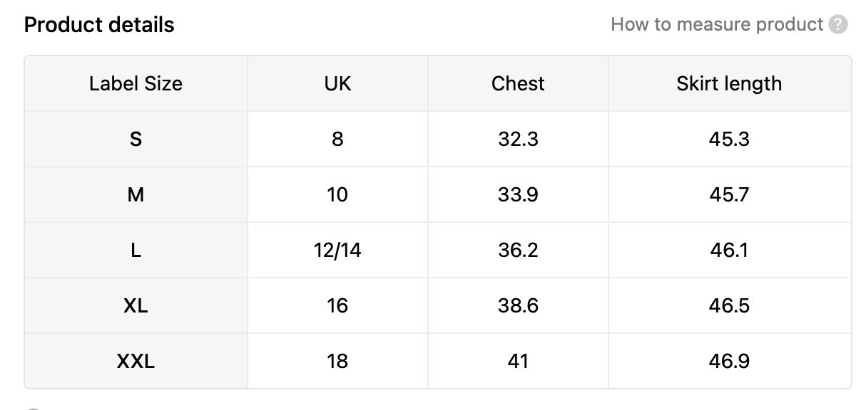Select the XL label size cell
The height and width of the screenshot is (410, 856).
pyautogui.click(x=136, y=305)
